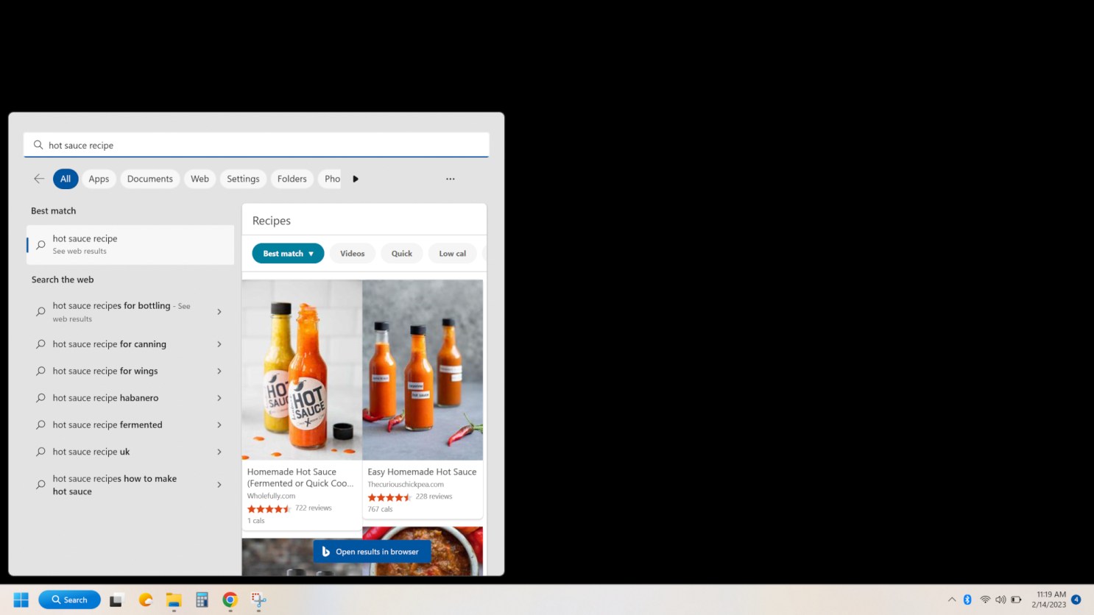Launch Calculator from the taskbar
This screenshot has width=1094, height=615.
(x=201, y=600)
